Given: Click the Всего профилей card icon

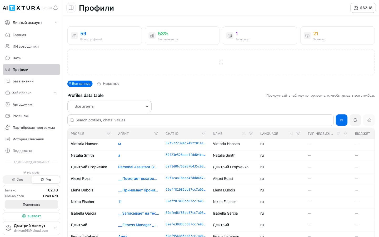Looking at the screenshot, I should tap(74, 36).
